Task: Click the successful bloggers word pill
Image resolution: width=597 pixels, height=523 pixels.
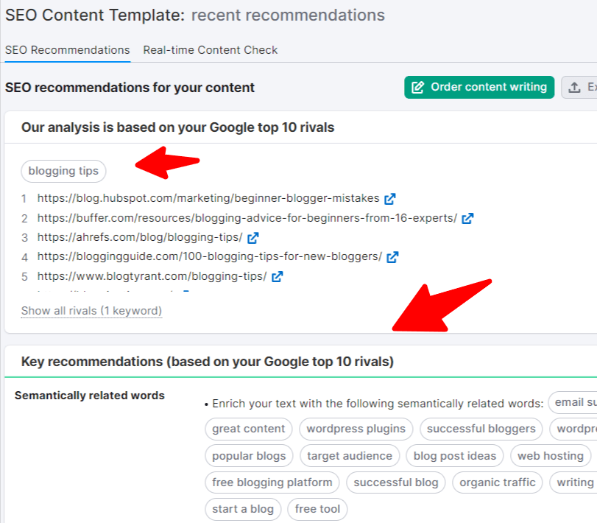Action: coord(481,429)
